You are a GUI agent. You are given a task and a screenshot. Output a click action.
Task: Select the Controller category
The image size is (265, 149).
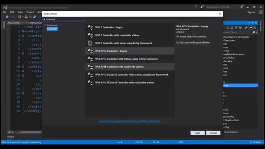tap(52, 29)
